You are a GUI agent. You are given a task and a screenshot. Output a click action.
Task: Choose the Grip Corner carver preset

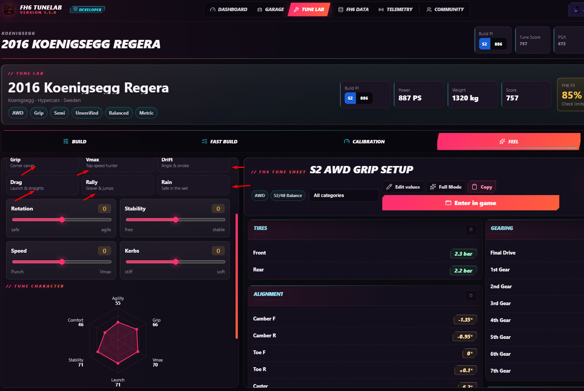coord(42,164)
